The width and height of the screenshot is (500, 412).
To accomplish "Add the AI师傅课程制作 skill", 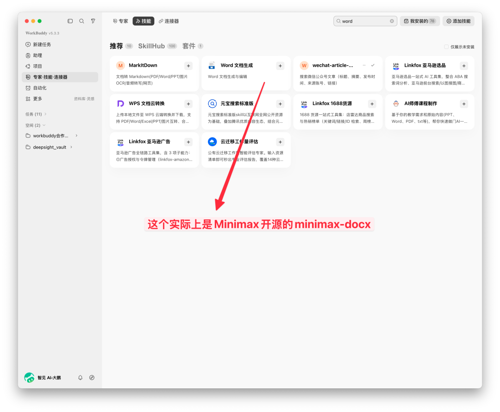I will 464,104.
